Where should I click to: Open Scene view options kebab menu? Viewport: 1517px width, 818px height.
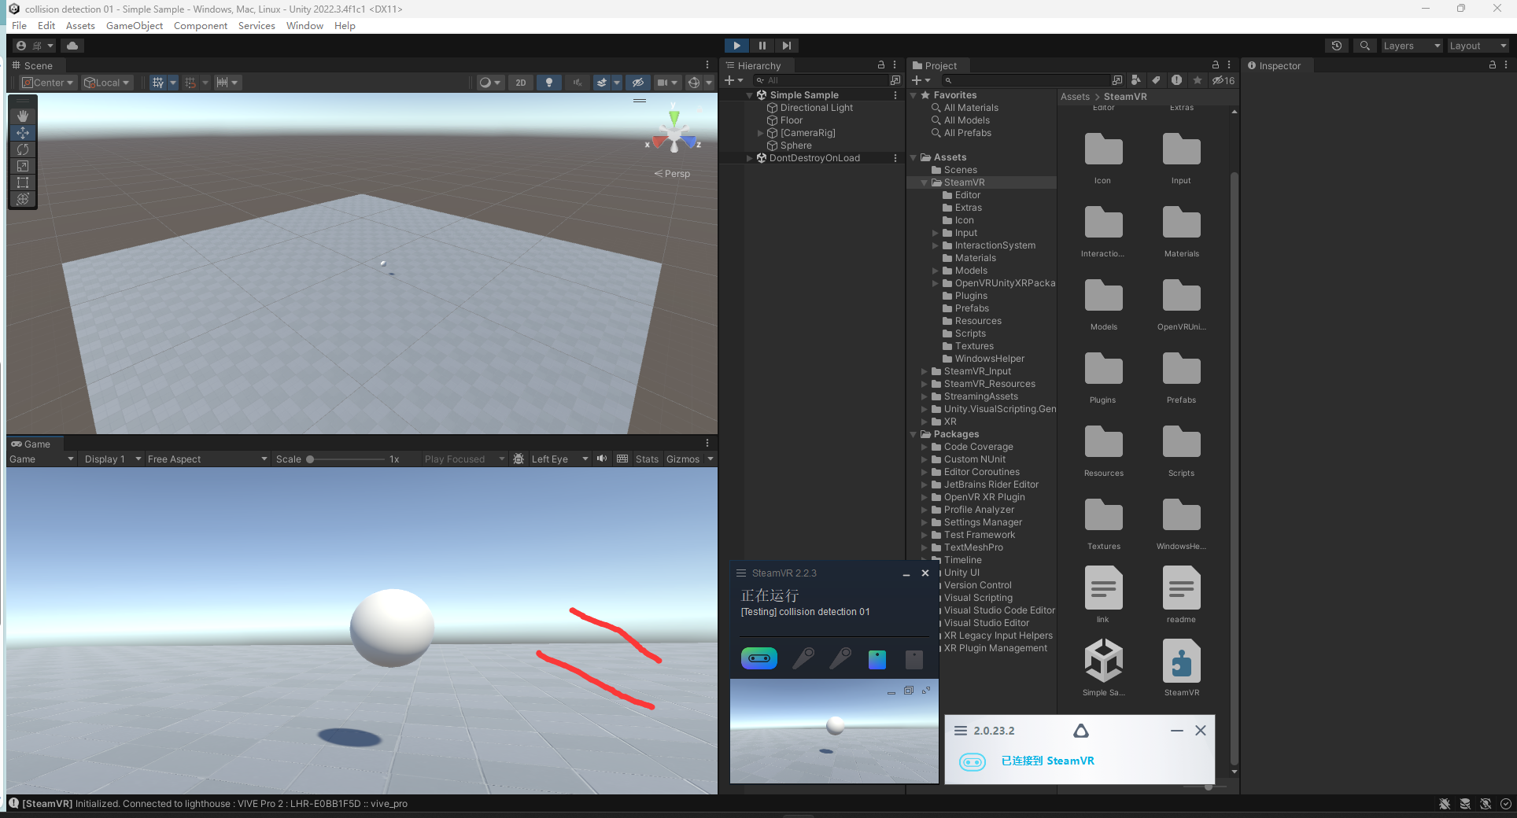click(x=707, y=65)
